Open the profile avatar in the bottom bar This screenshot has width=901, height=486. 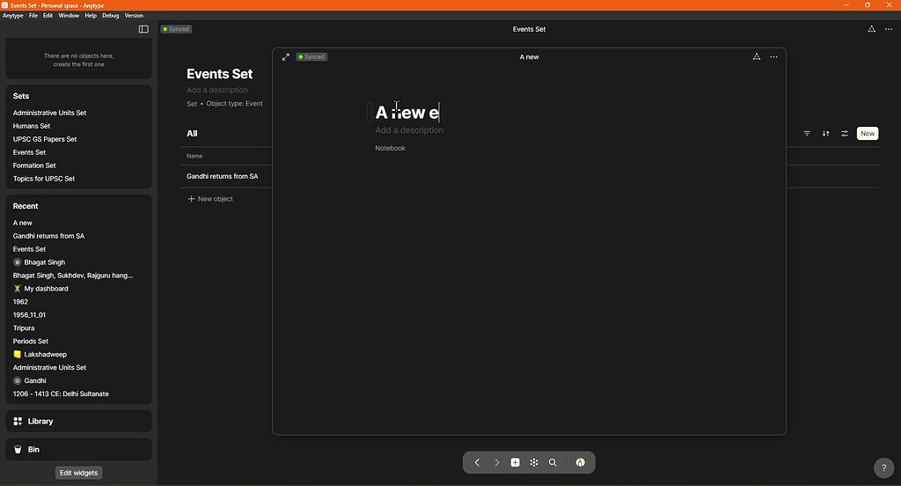(x=580, y=462)
